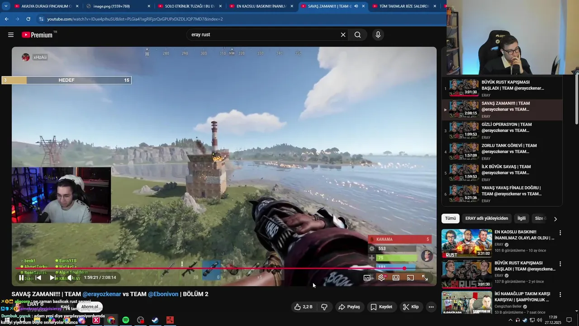Go to YouTube Premium home logo
The width and height of the screenshot is (579, 326).
37,35
